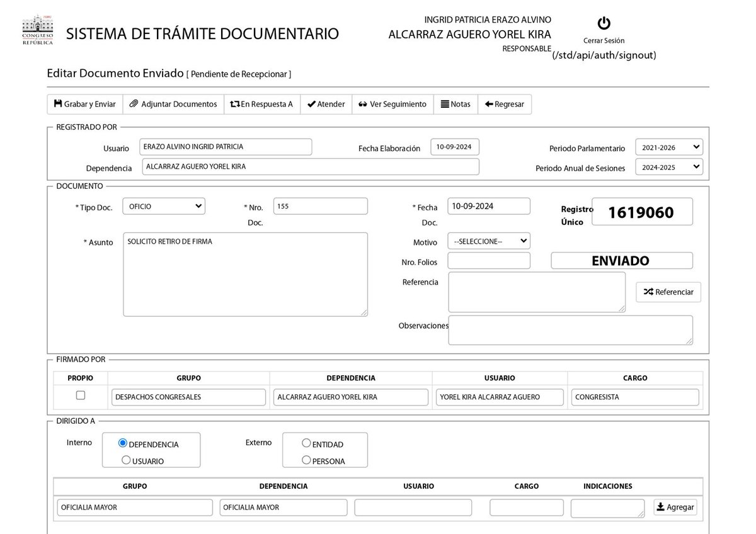Click the Congreso República logo
Viewport: 756px width, 534px height.
(38, 31)
